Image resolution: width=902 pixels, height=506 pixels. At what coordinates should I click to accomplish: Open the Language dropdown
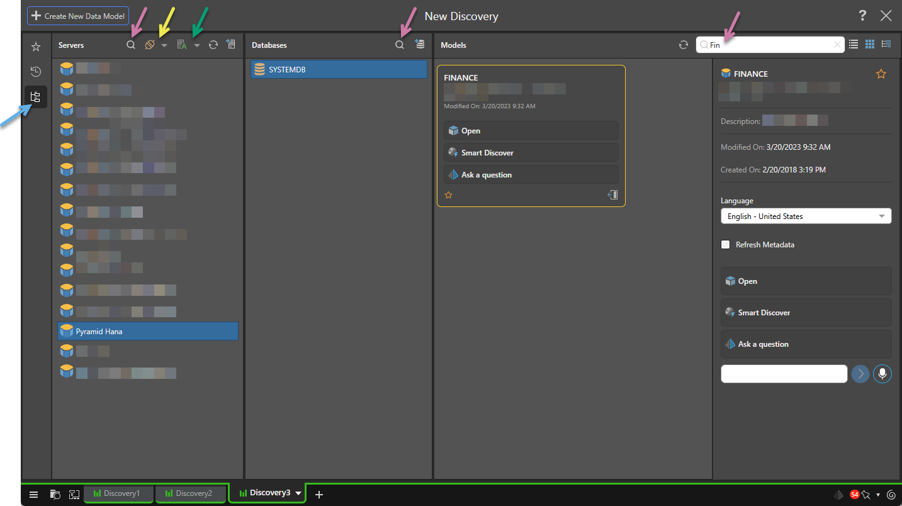pyautogui.click(x=805, y=216)
